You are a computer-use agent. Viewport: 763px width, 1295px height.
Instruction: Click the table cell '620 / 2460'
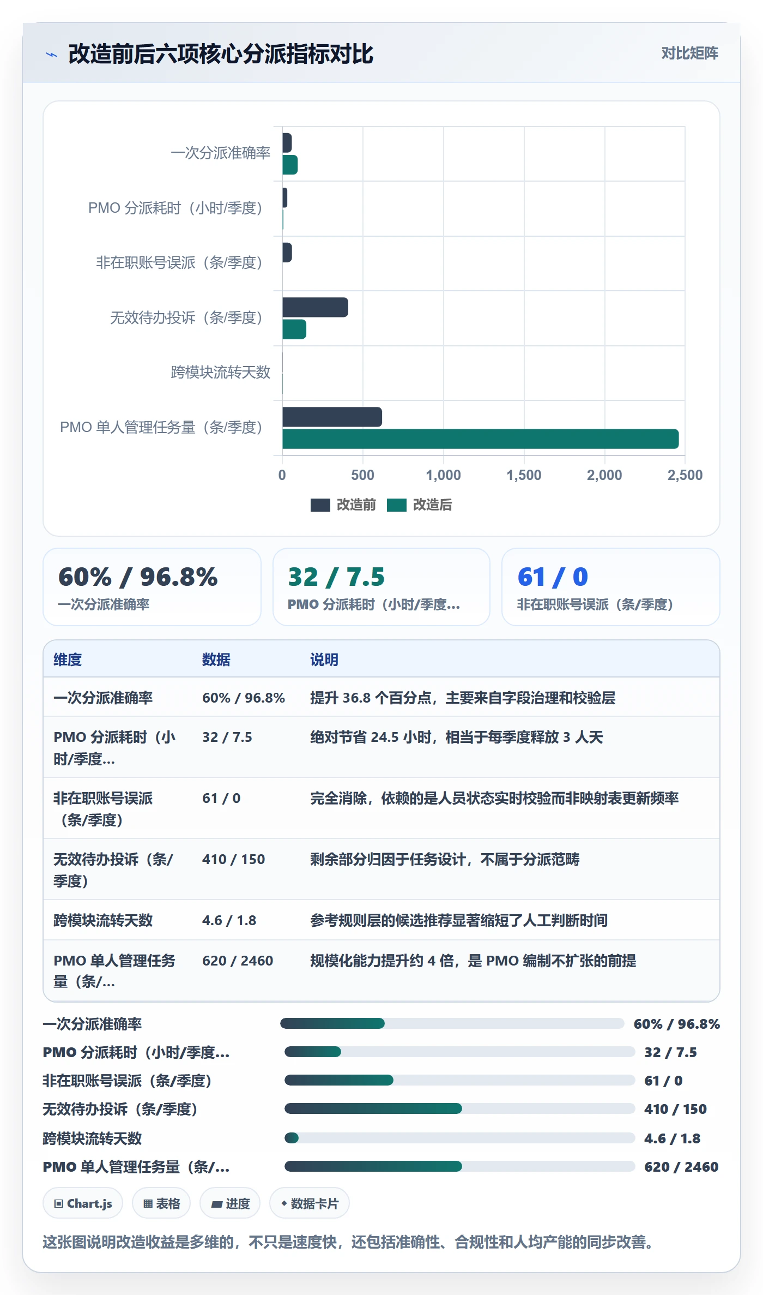pos(238,961)
